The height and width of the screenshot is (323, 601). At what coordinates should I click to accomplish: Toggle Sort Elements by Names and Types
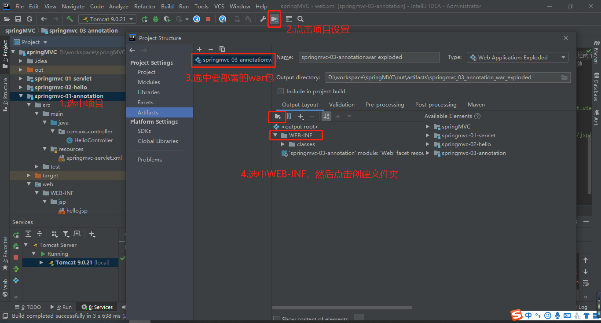coord(326,116)
